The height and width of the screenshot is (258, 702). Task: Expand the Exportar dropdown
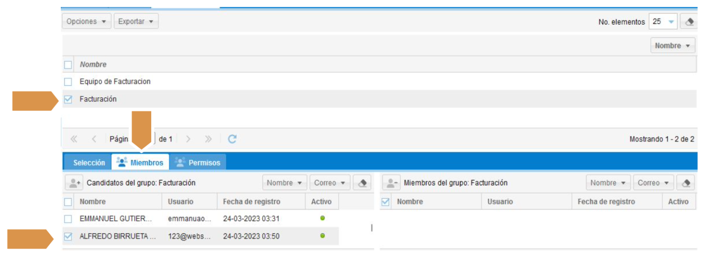coord(136,21)
